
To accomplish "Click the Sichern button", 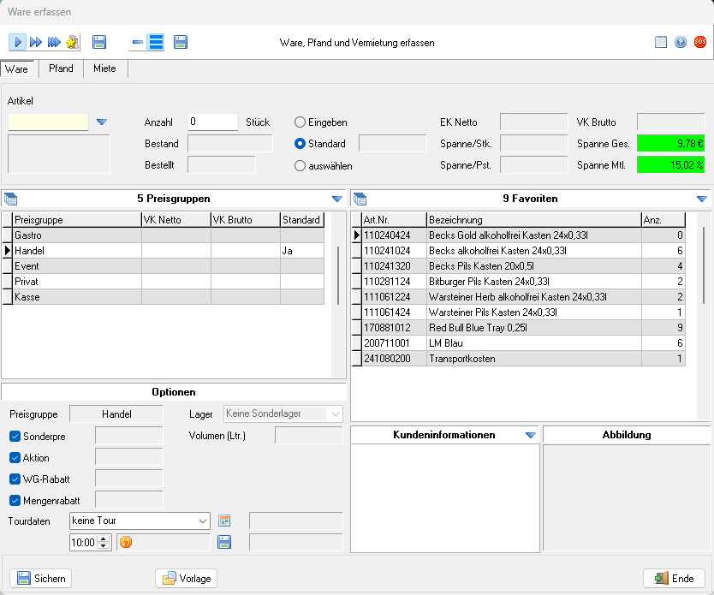I will pos(41,579).
